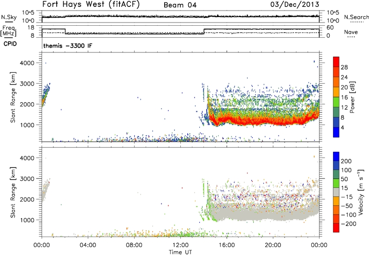
Task: Click the red high-power band near 18:00
Action: coord(250,121)
